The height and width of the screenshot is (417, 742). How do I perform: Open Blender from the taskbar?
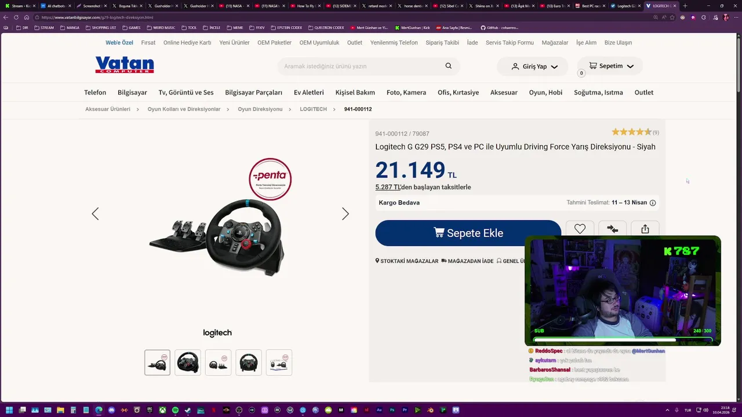point(430,410)
